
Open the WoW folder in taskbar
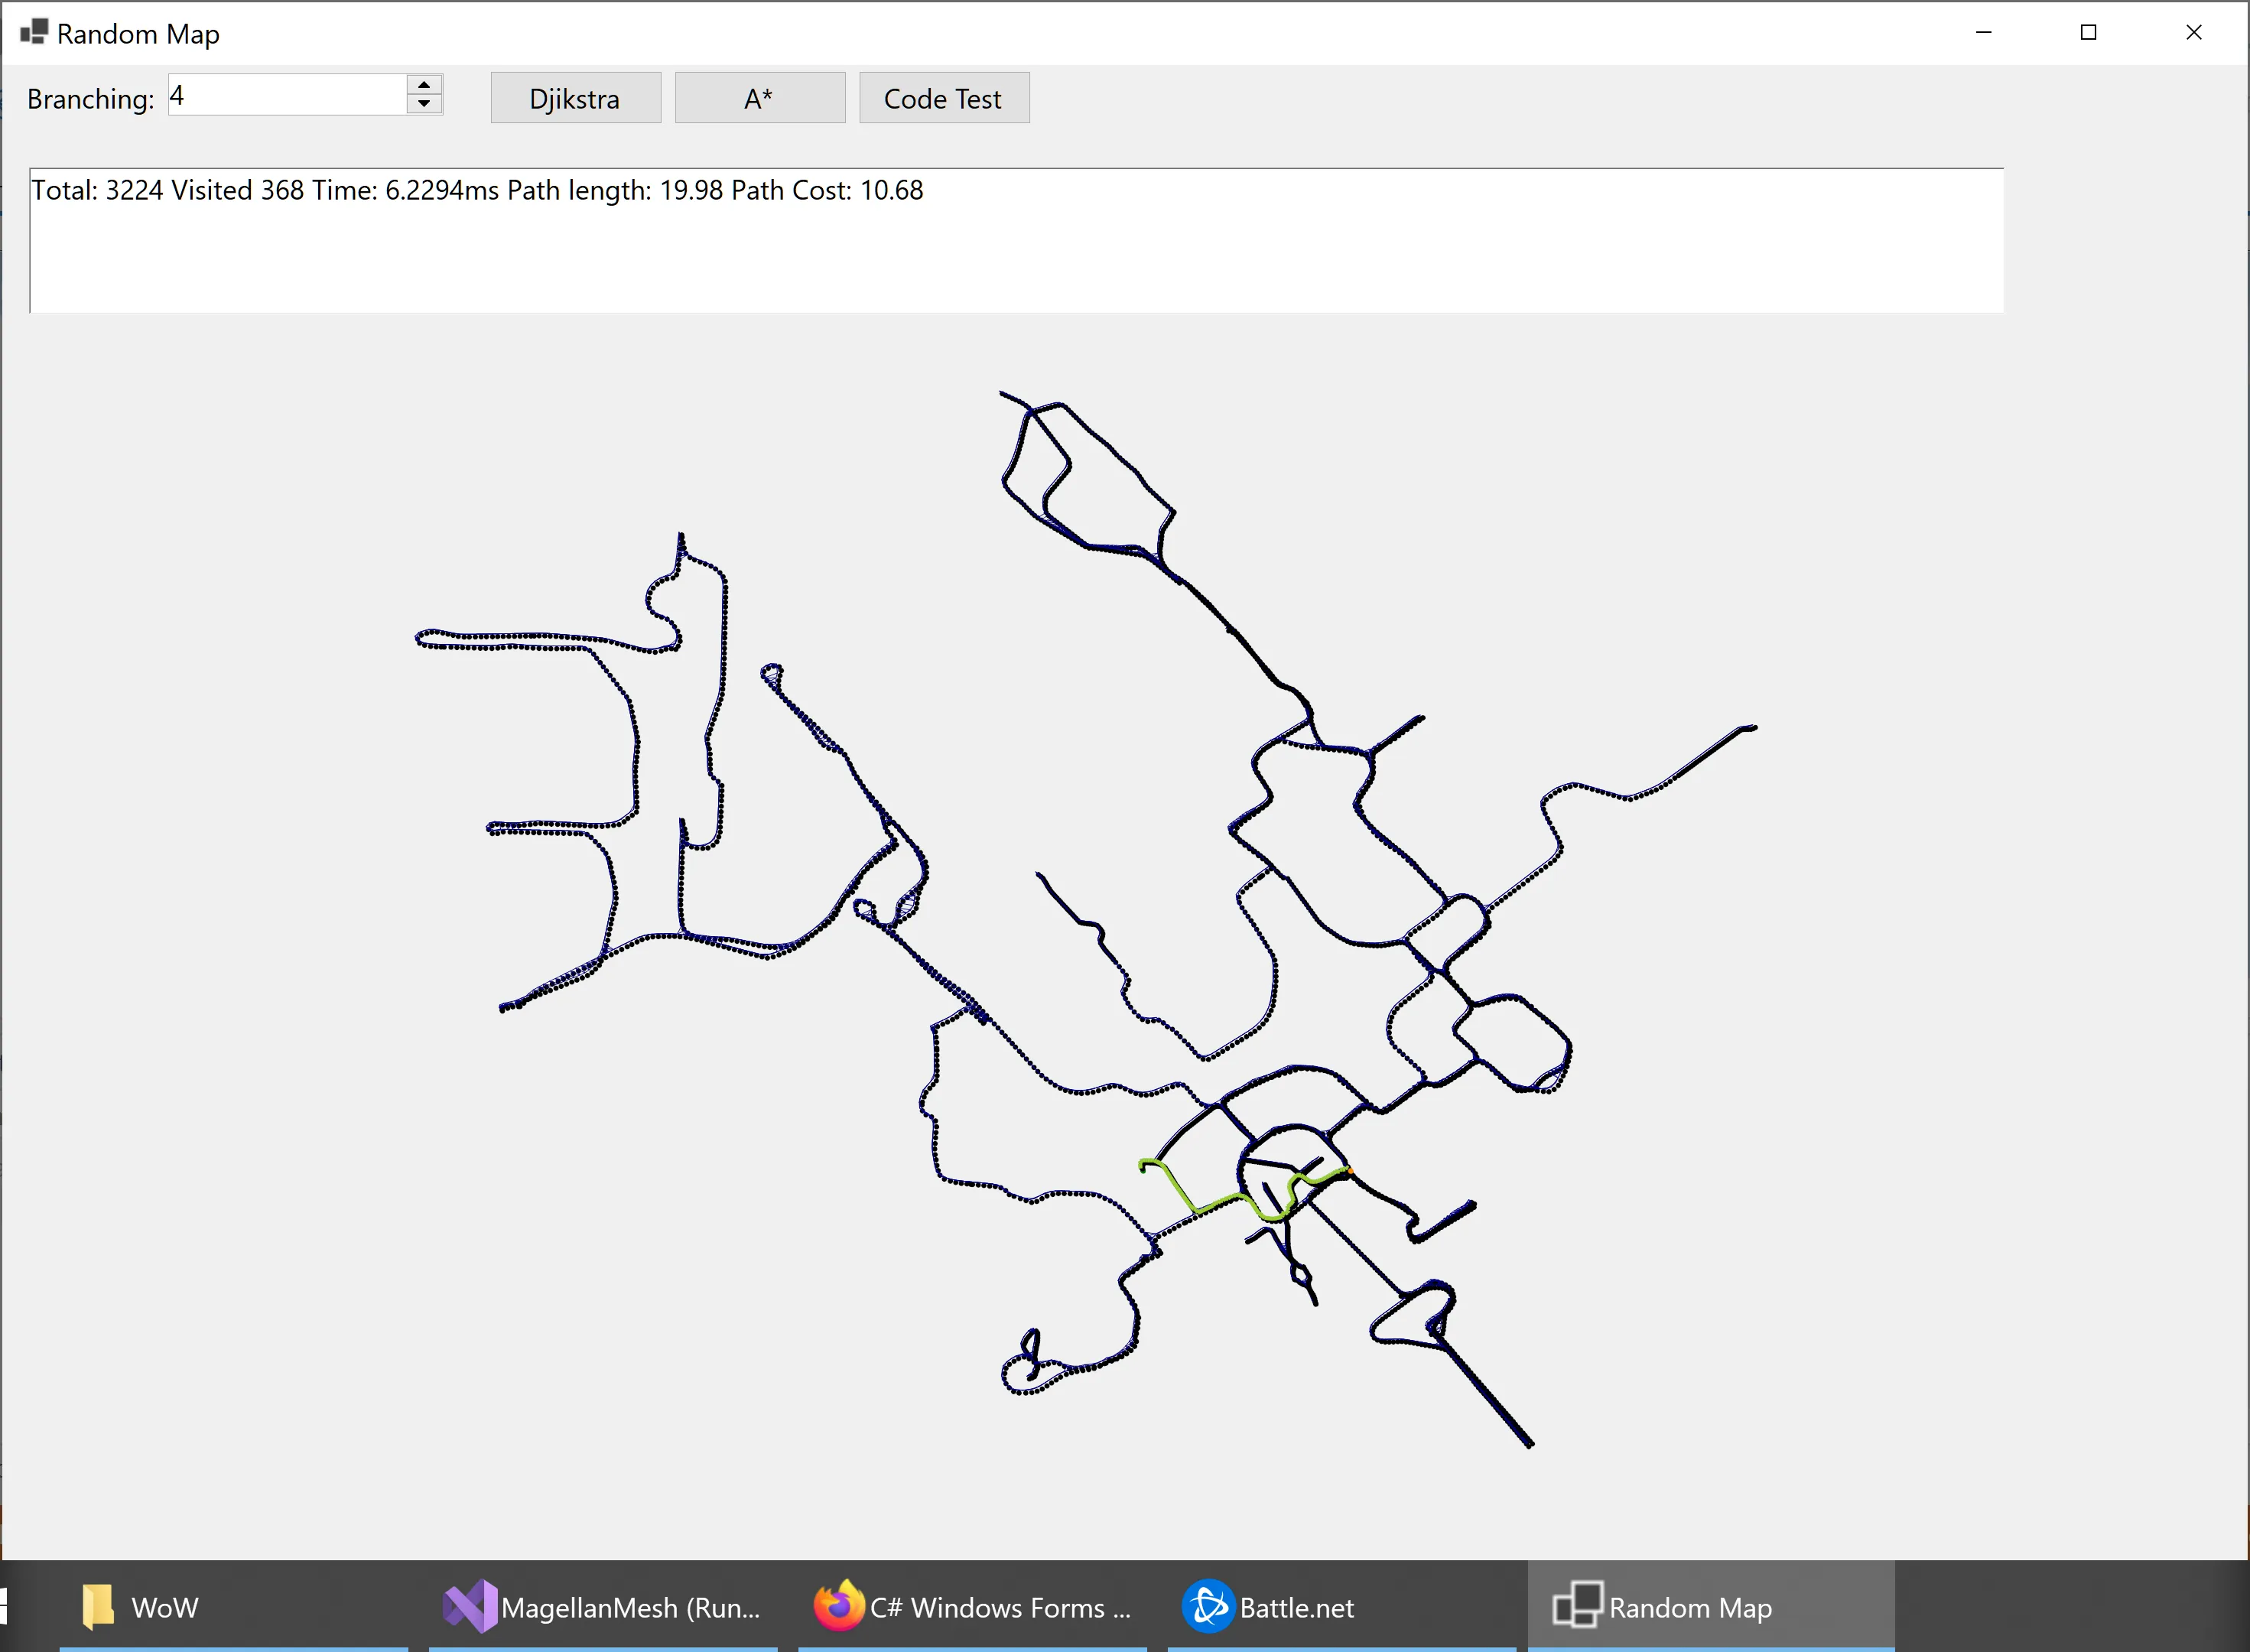click(x=140, y=1607)
